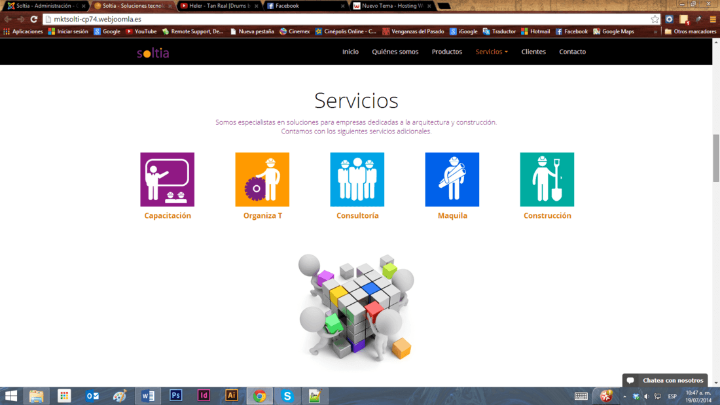Open InDesign from the taskbar

click(x=204, y=395)
